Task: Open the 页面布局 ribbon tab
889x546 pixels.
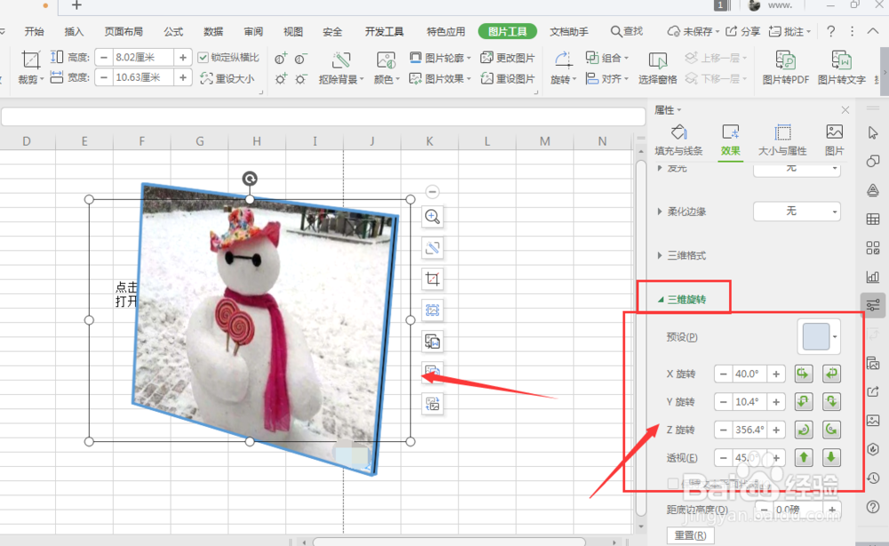Action: [124, 31]
